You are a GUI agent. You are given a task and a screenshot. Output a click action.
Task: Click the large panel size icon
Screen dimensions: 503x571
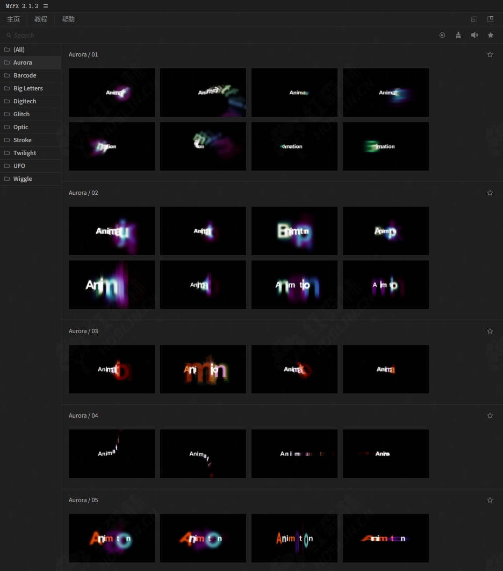coord(490,19)
